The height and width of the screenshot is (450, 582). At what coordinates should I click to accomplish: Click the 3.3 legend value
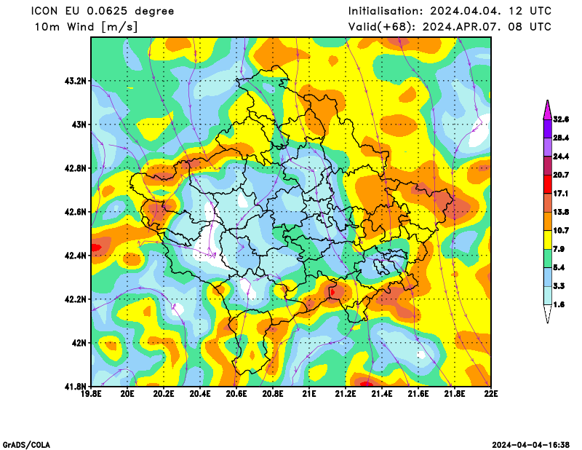pos(559,286)
